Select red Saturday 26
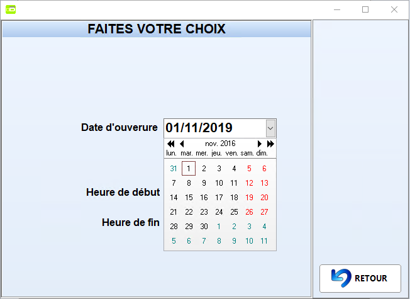Viewport: 410px width, 299px height. (249, 212)
